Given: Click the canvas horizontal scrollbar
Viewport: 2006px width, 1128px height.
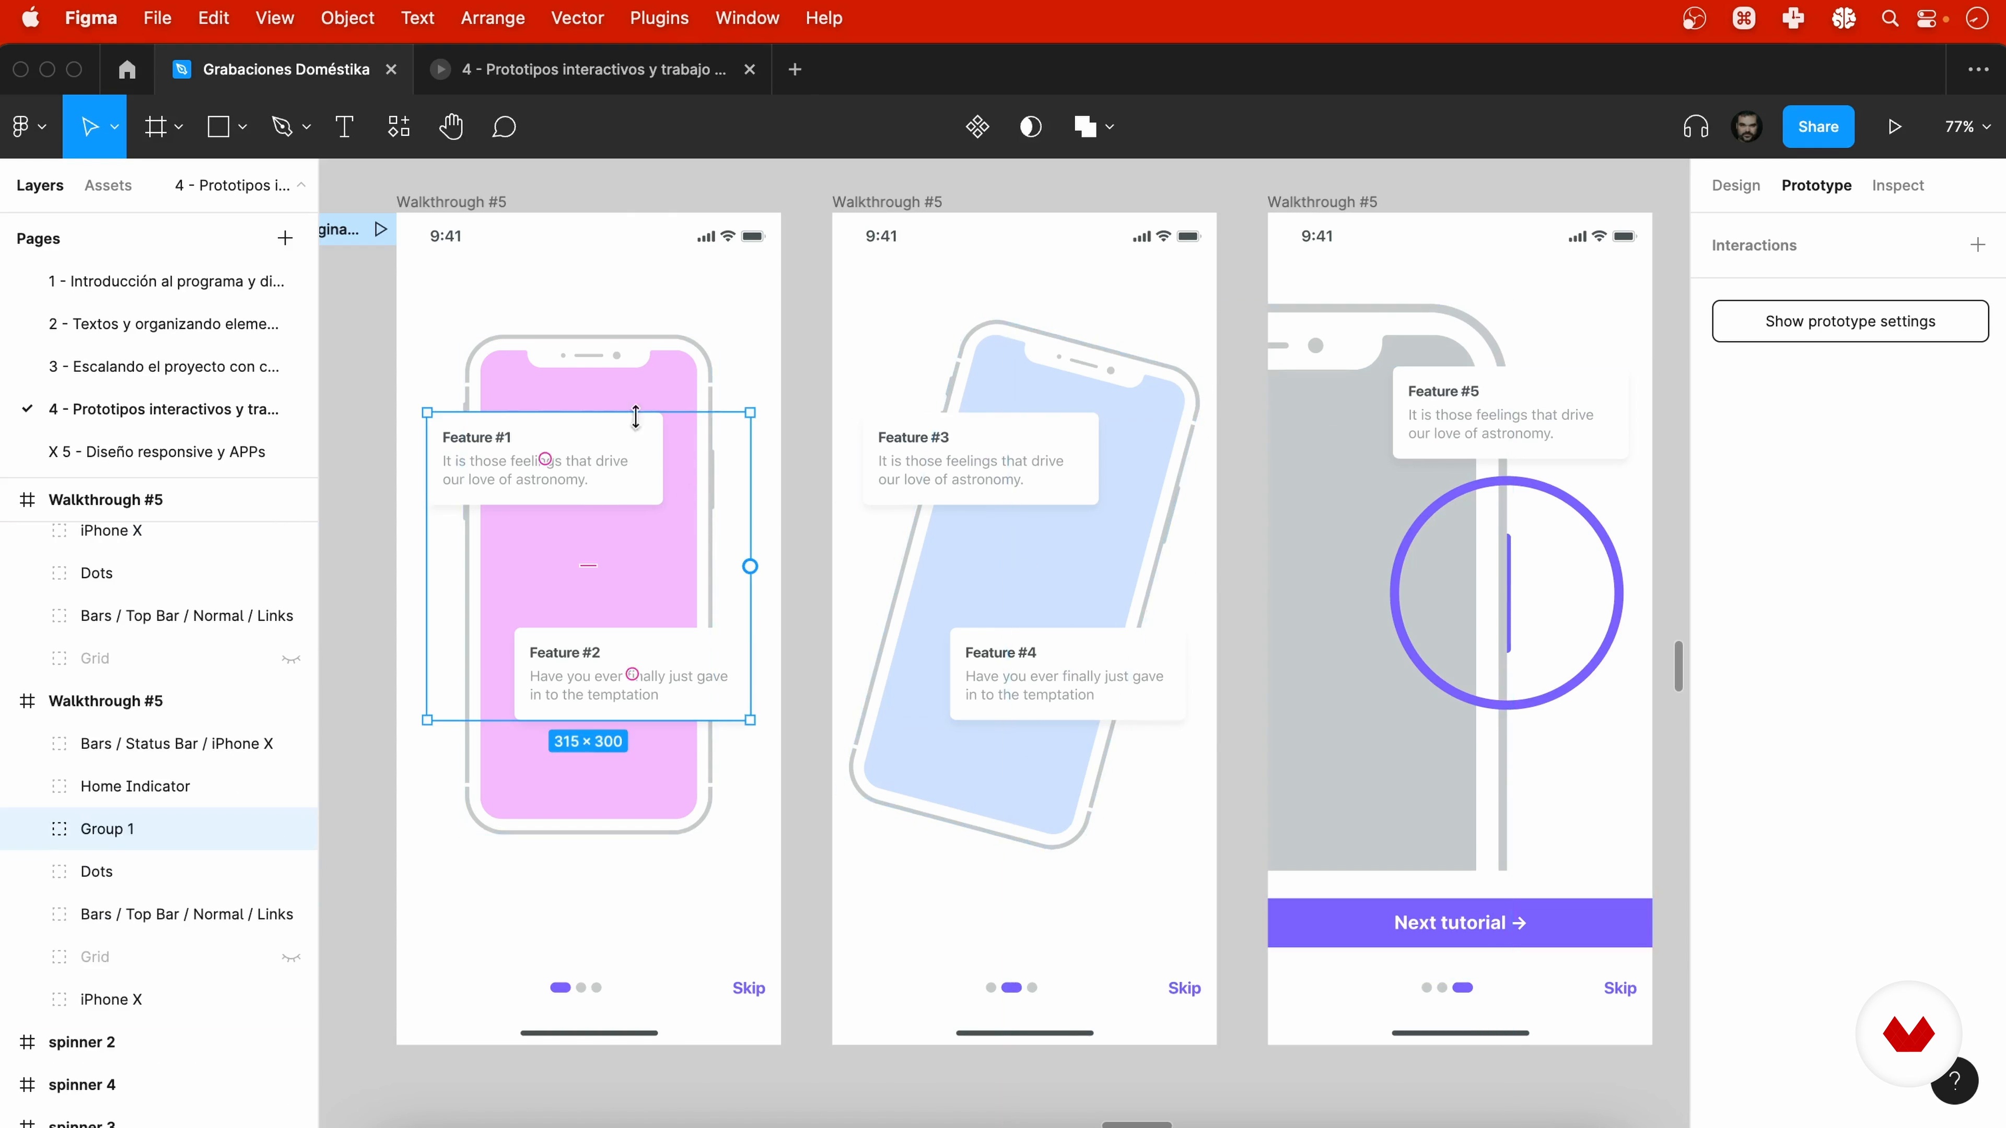Looking at the screenshot, I should coord(1137,1124).
